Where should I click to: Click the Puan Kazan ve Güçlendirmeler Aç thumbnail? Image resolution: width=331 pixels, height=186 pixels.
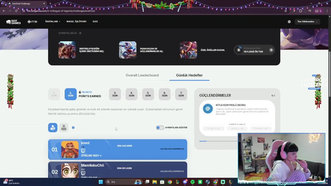click(128, 50)
